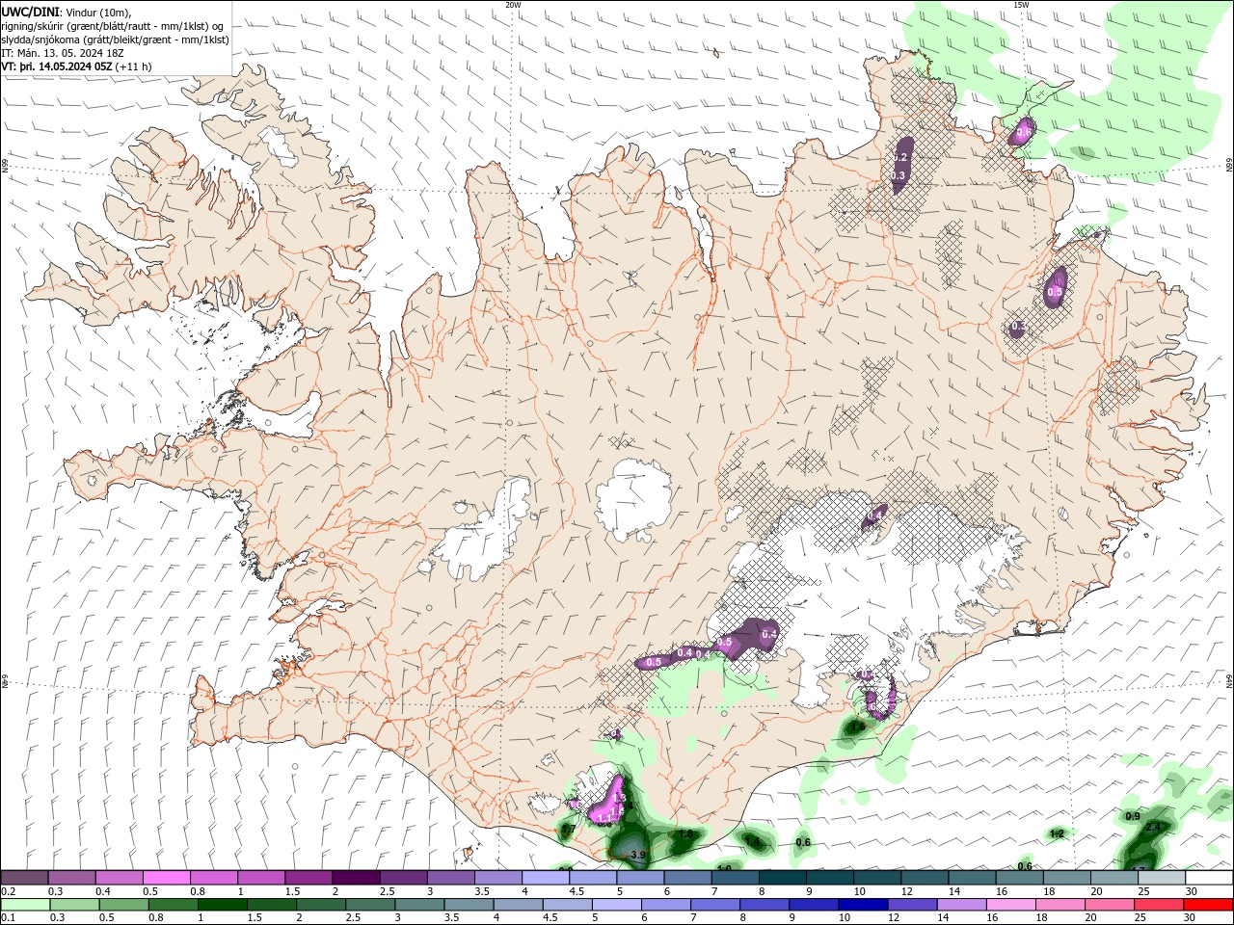The width and height of the screenshot is (1234, 925).
Task: Click the 0.2 snowfall value on the purple patch
Action: 902,157
